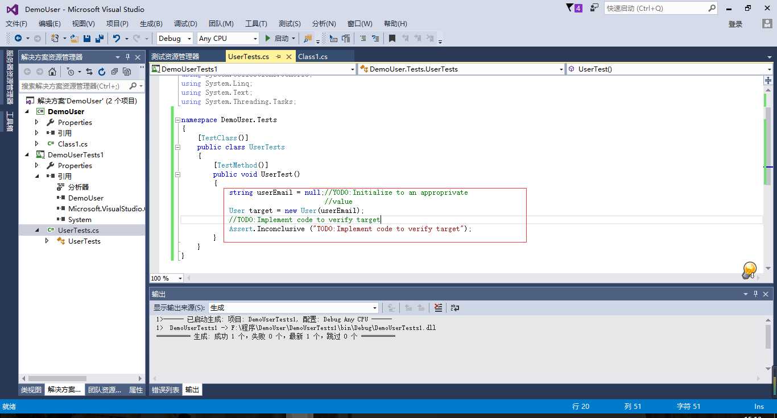
Task: Toggle pin status of UserTests.cs tab
Action: [279, 57]
